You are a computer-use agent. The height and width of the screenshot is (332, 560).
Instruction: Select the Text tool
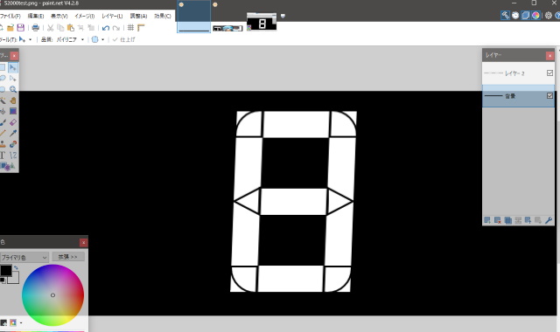pos(3,156)
